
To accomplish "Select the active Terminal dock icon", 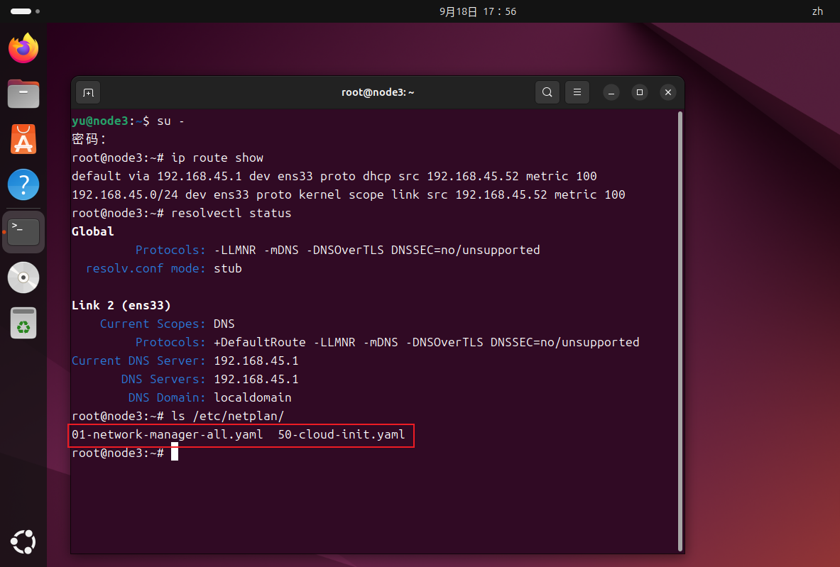I will coord(23,231).
